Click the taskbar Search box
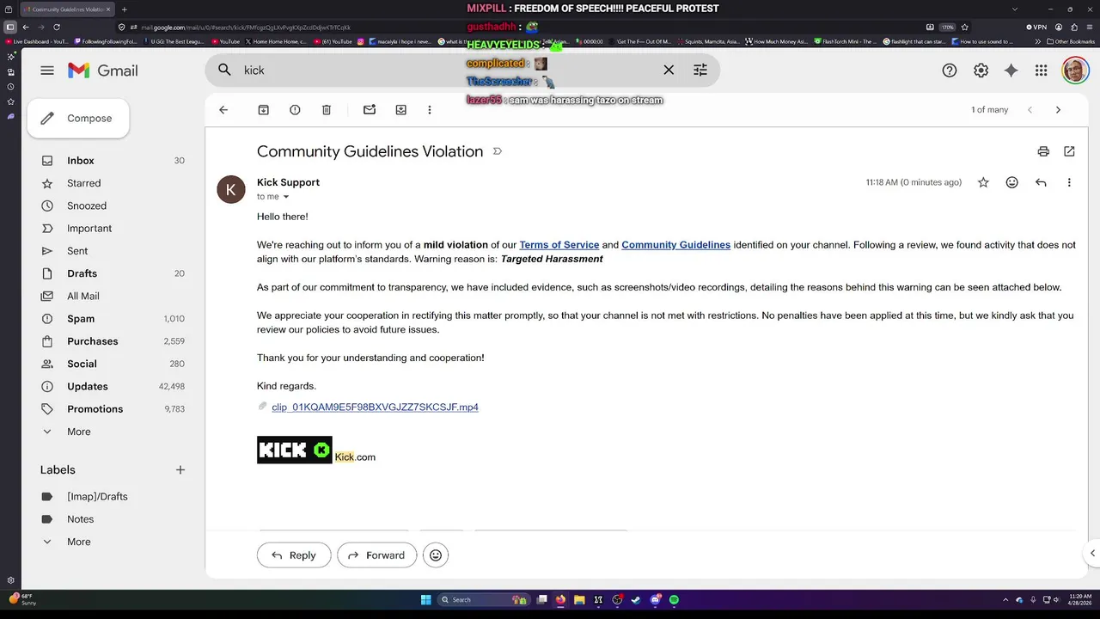Viewport: 1100px width, 619px height. [483, 599]
